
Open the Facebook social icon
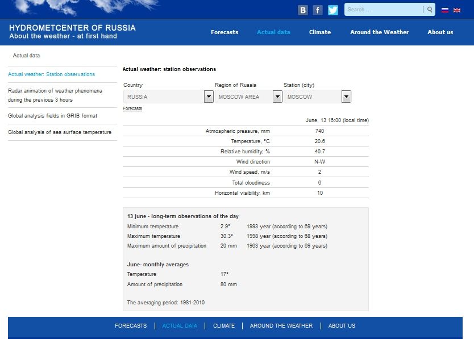[x=317, y=10]
